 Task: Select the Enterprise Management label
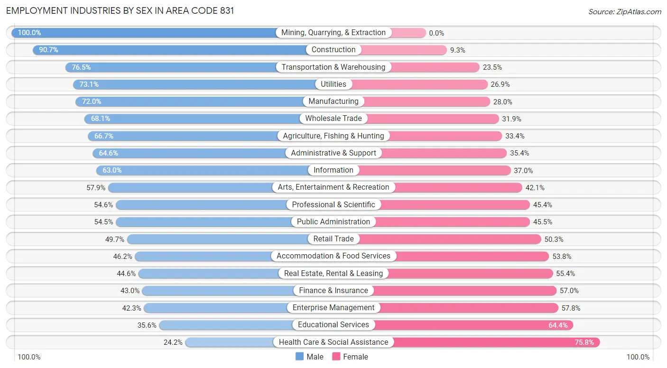coord(333,307)
